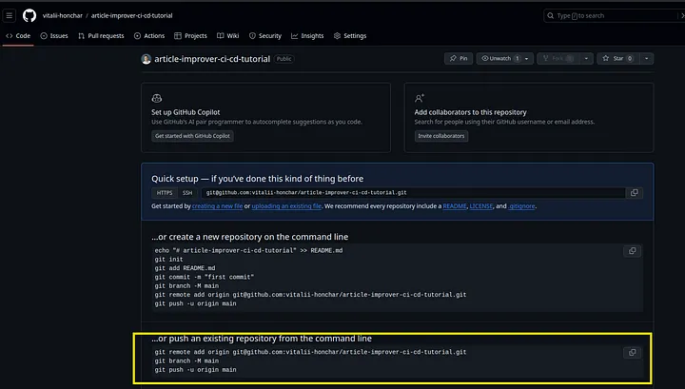Open the Issues tab
The image size is (685, 389).
[x=54, y=36]
